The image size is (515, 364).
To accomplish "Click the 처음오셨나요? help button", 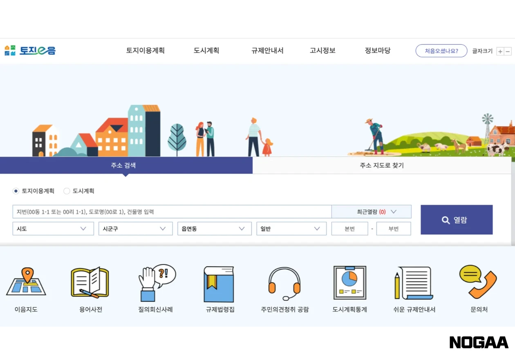I will (x=441, y=51).
